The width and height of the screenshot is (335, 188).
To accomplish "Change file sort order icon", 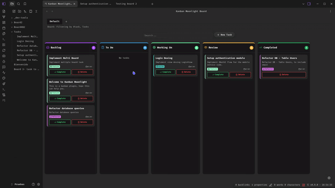I will tap(25, 11).
